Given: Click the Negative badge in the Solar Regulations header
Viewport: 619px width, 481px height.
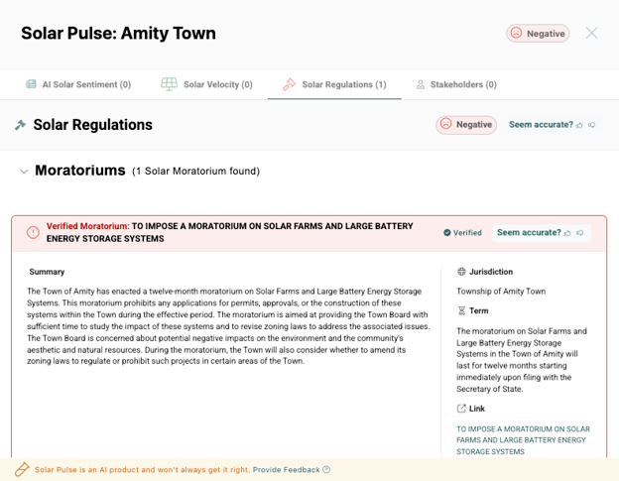Looking at the screenshot, I should click(x=466, y=125).
